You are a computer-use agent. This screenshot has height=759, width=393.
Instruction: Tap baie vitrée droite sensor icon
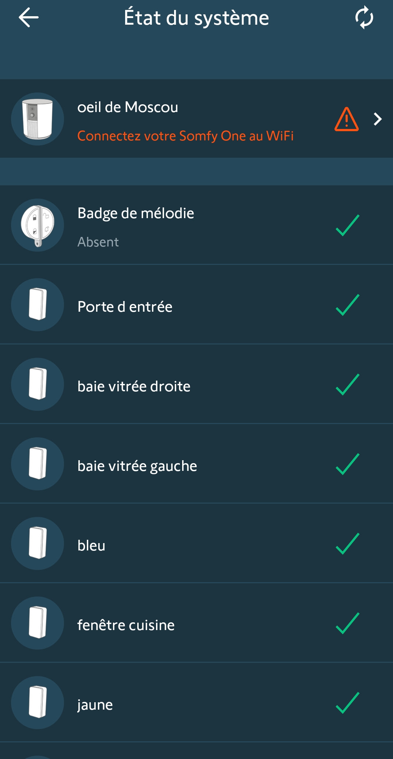click(x=38, y=384)
